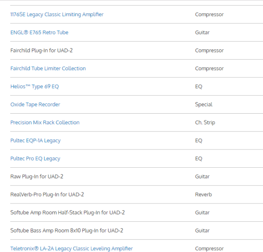Select Softube Amp Room Half-Stack Plug-In row
This screenshot has height=252, width=263.
(67, 213)
